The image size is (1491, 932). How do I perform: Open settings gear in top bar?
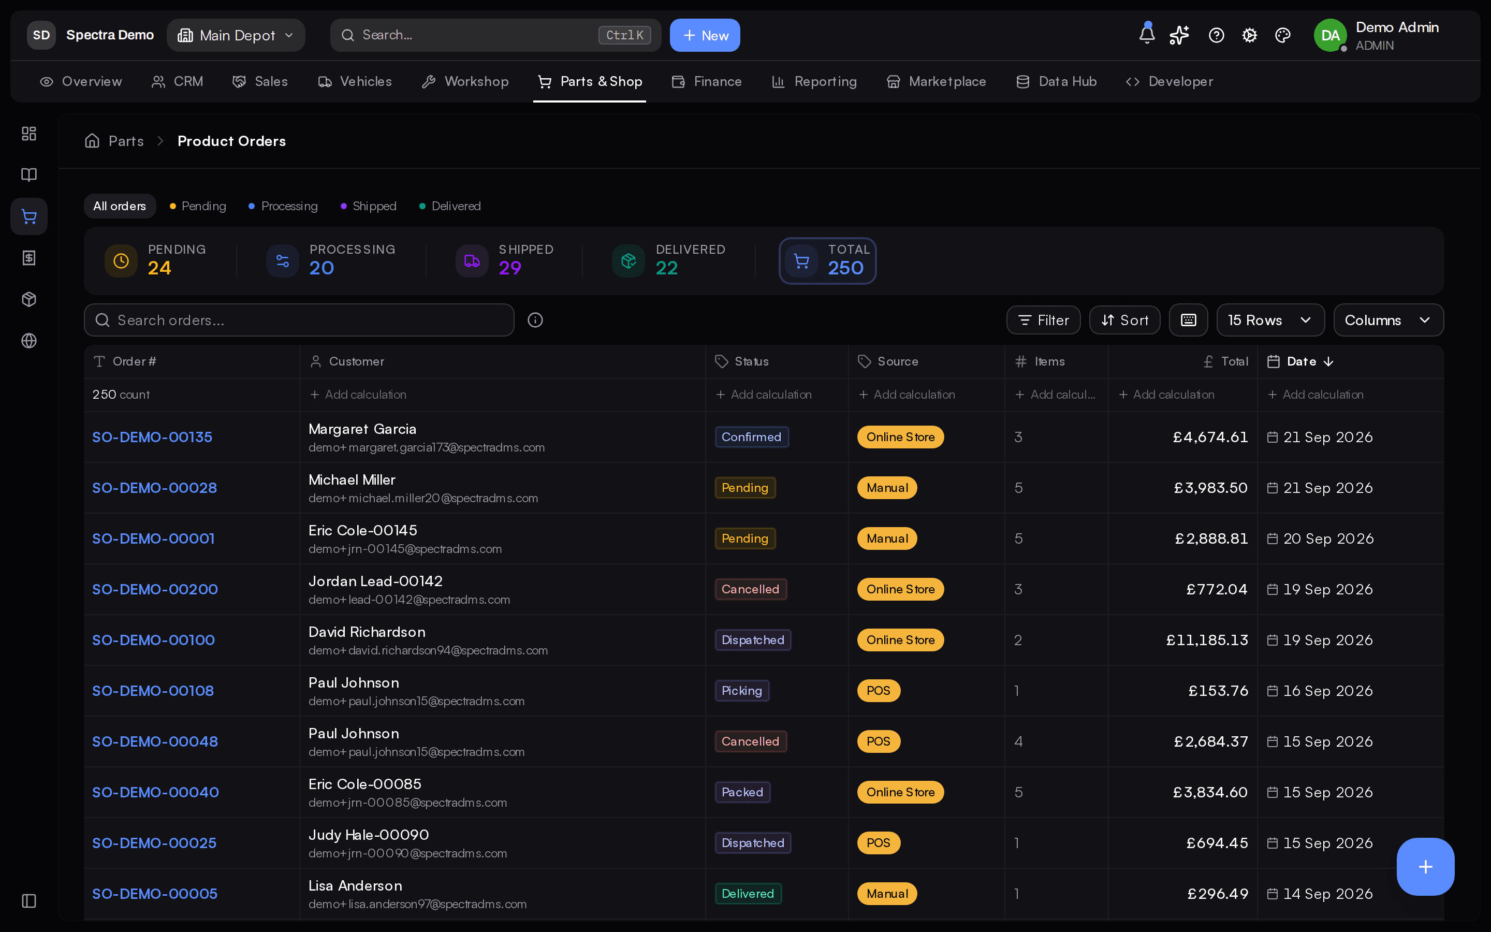[1249, 35]
